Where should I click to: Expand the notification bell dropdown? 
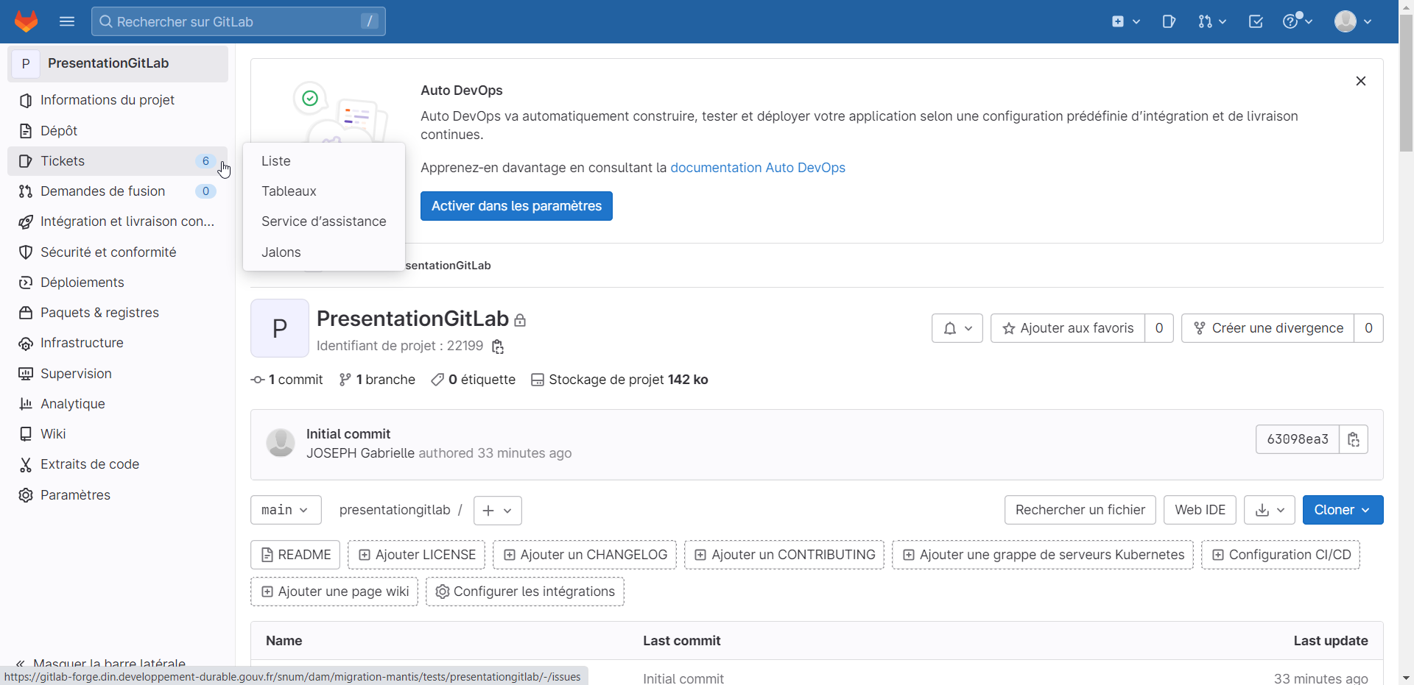pos(957,328)
